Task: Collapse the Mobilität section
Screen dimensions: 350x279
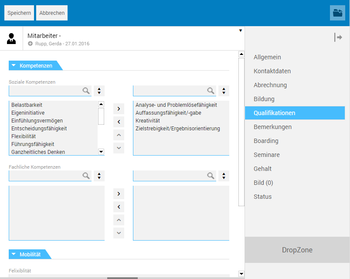Action: point(14,254)
